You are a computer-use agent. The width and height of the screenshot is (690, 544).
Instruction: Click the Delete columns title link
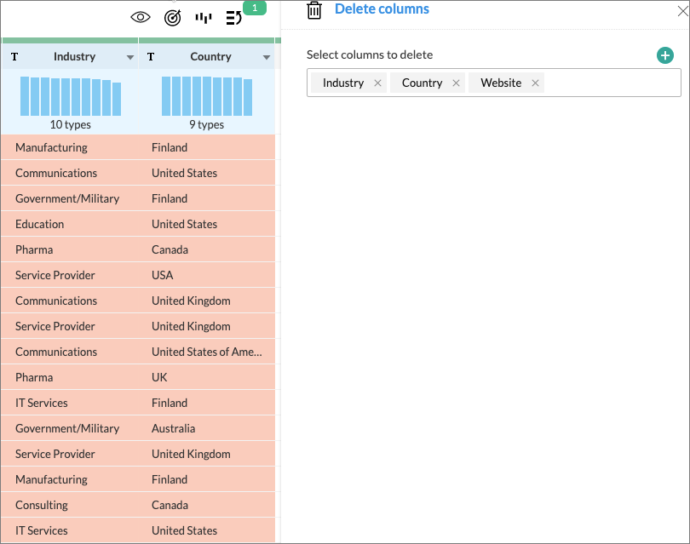click(x=382, y=9)
